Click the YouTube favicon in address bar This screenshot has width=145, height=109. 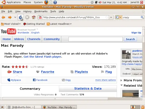[40, 17]
